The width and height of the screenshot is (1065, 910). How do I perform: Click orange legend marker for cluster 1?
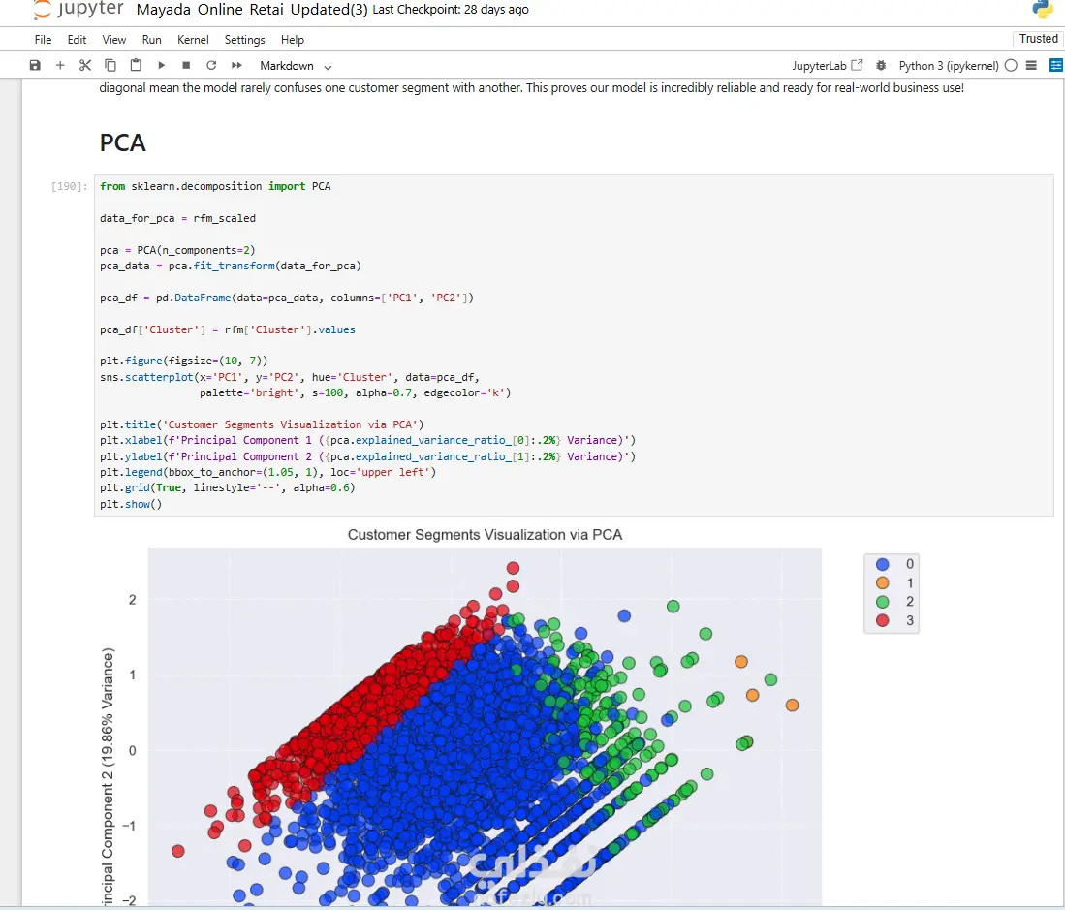882,582
